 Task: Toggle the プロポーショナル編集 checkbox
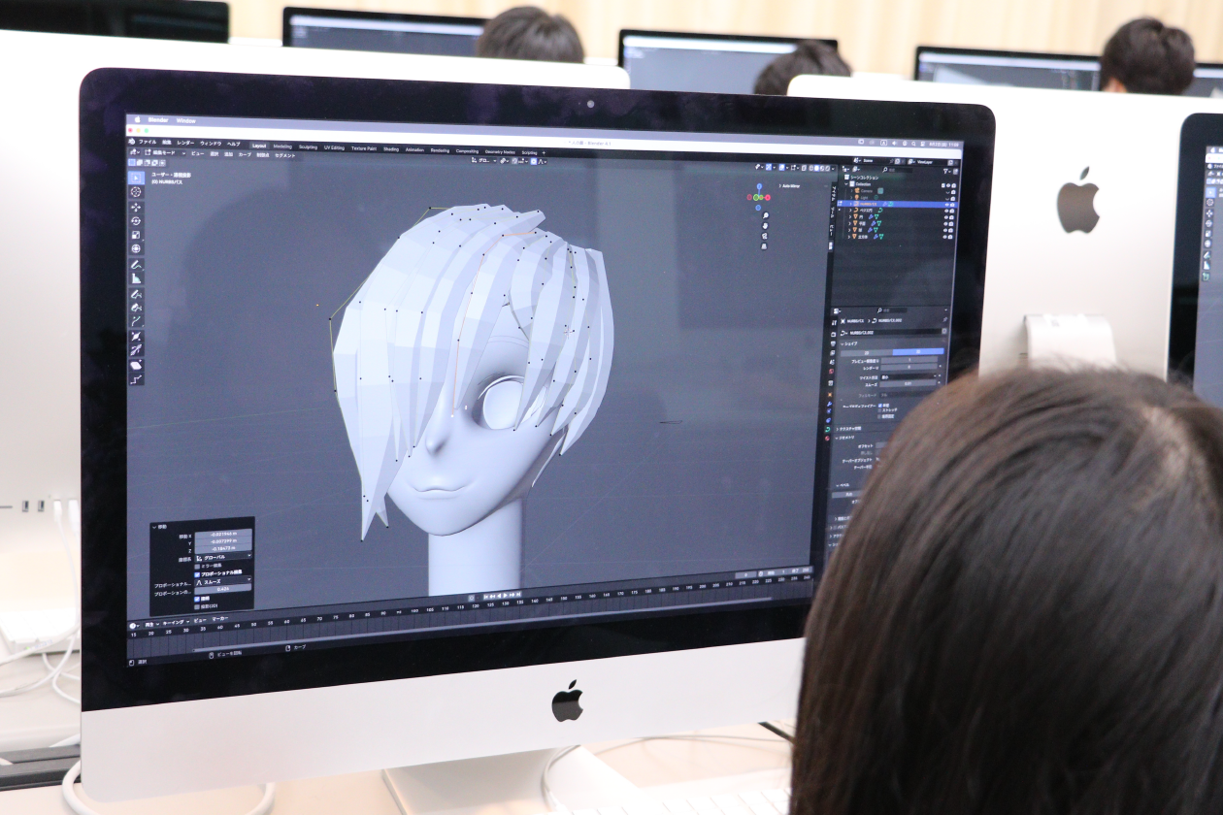[x=197, y=574]
